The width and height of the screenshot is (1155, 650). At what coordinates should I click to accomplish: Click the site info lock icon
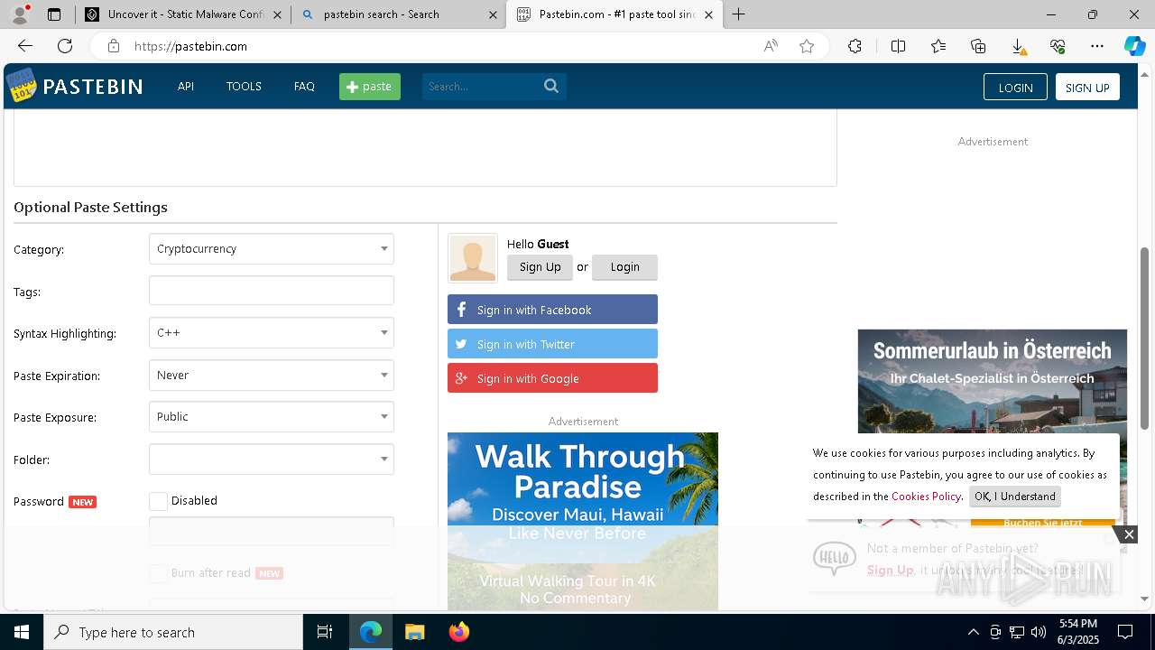tap(113, 46)
